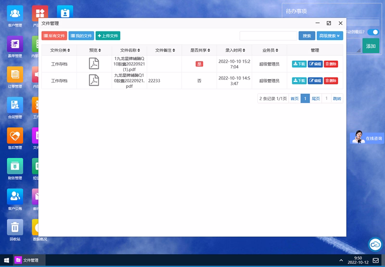385x267 pixels.
Task: Expand the 高级搜索 advanced search options
Action: 330,36
